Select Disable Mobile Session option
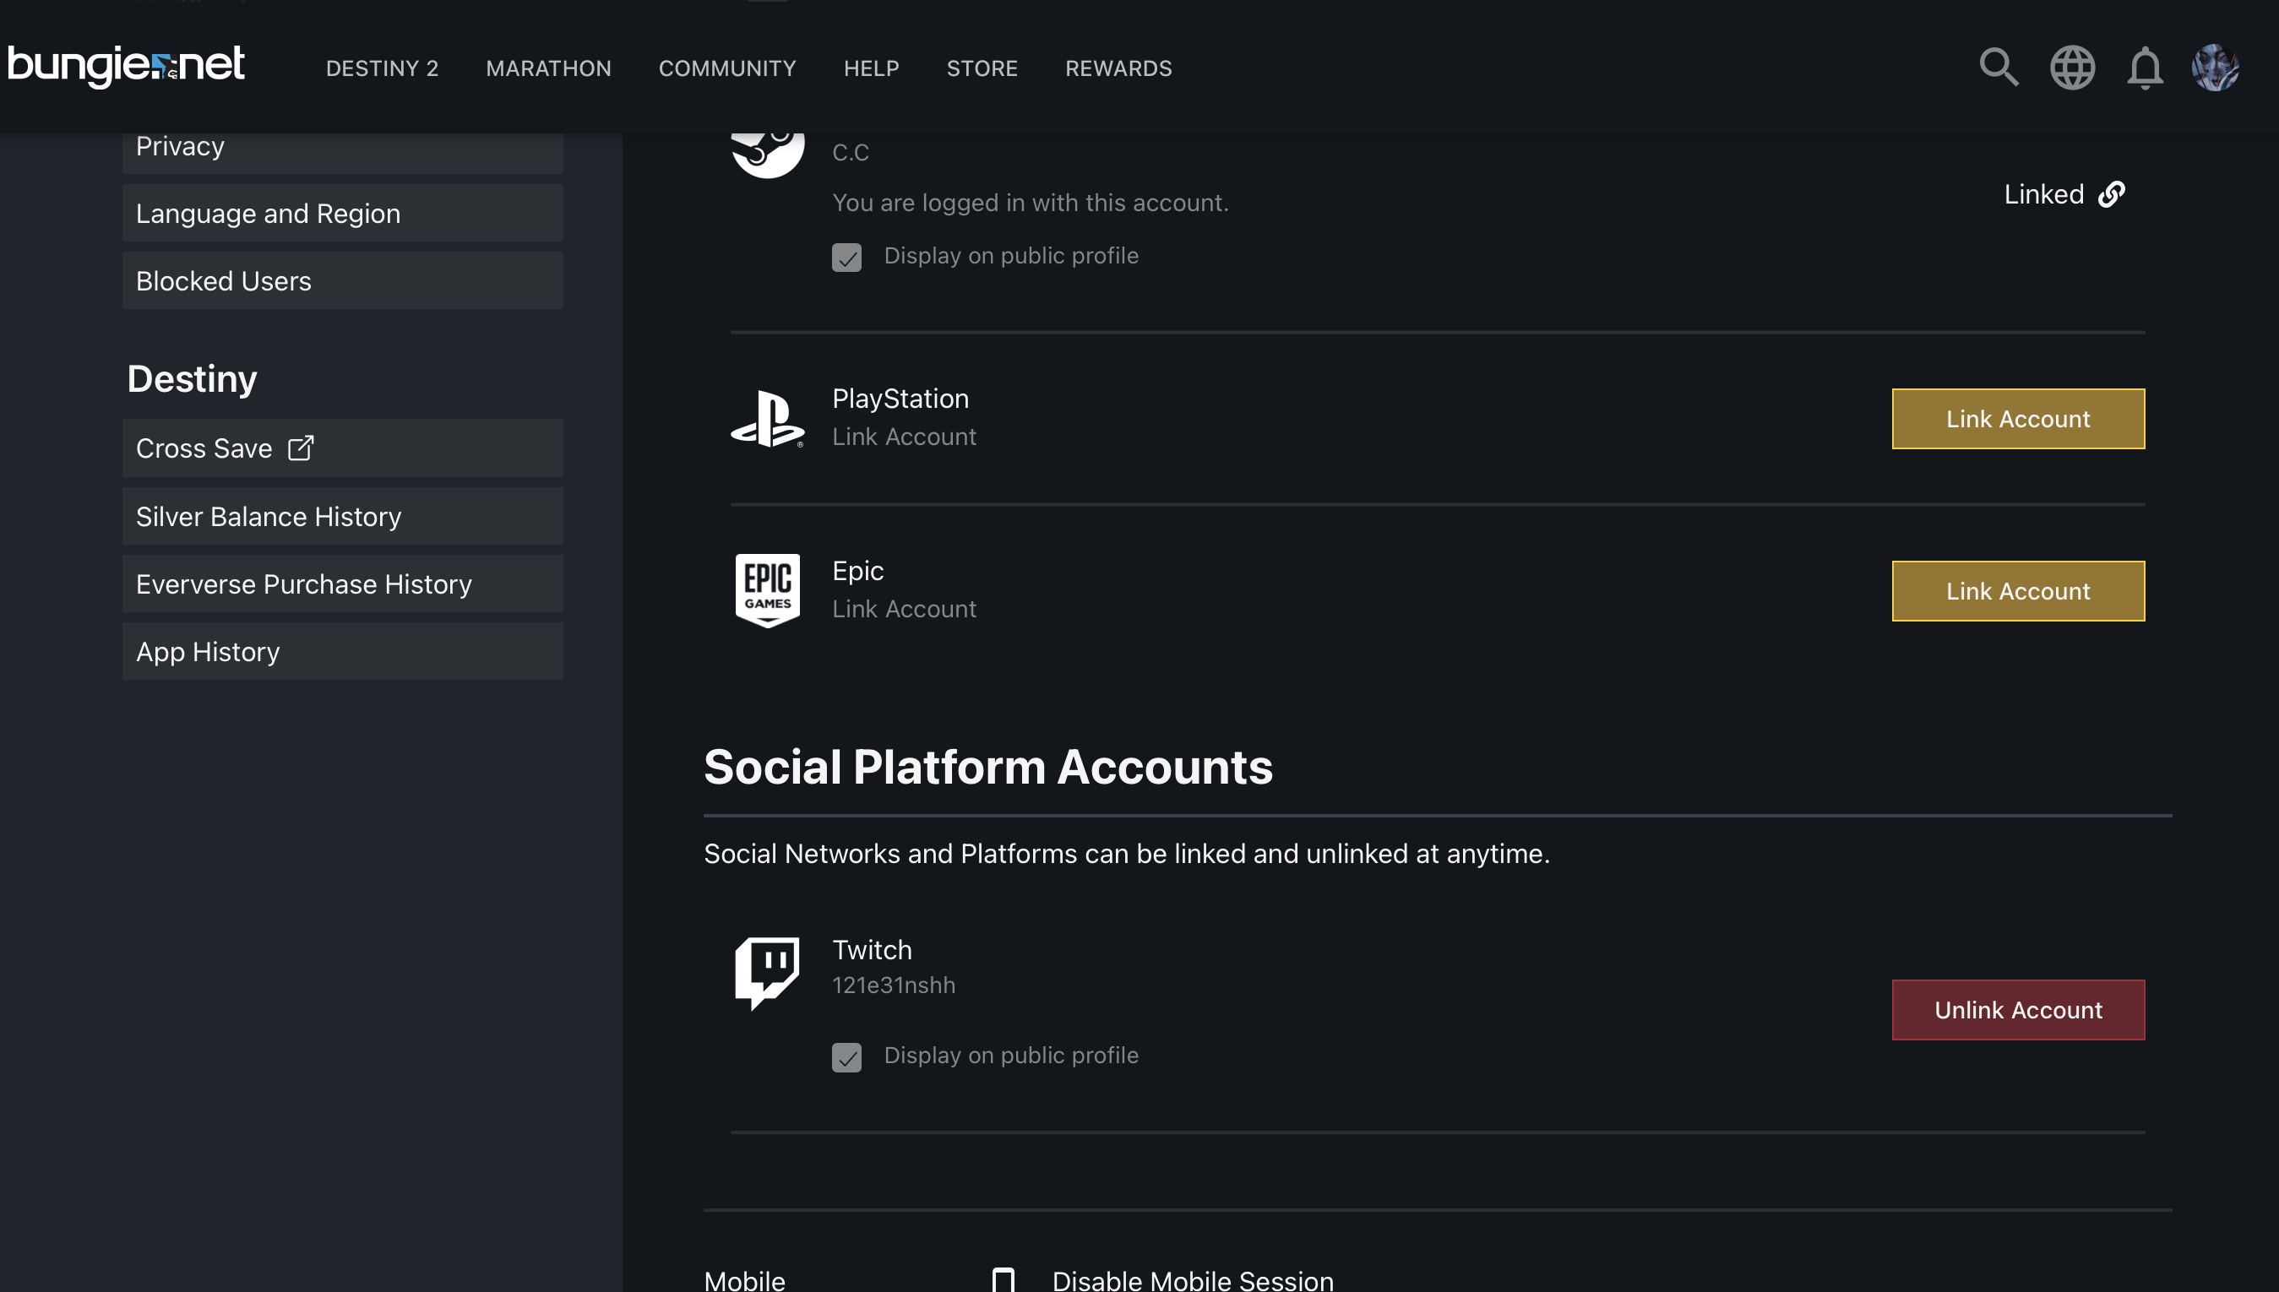2279x1292 pixels. 1003,1279
